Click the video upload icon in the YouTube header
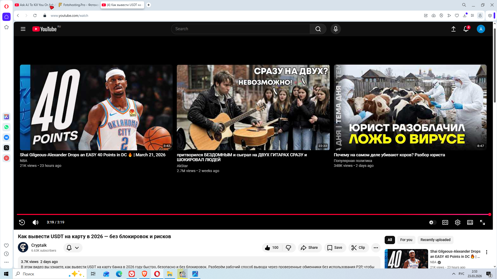This screenshot has width=497, height=279. [x=453, y=29]
